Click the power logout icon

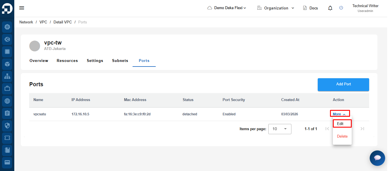[341, 8]
